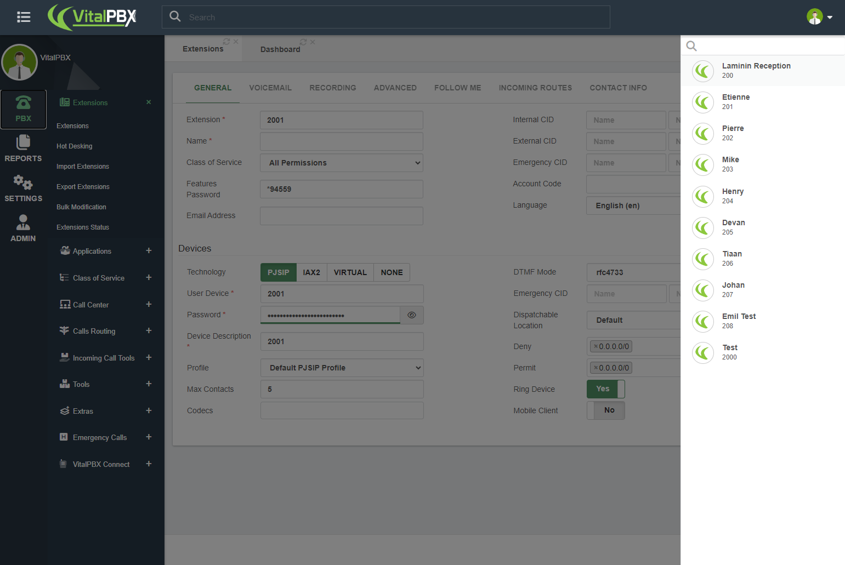Click the Emergency Calls menu icon

point(64,437)
